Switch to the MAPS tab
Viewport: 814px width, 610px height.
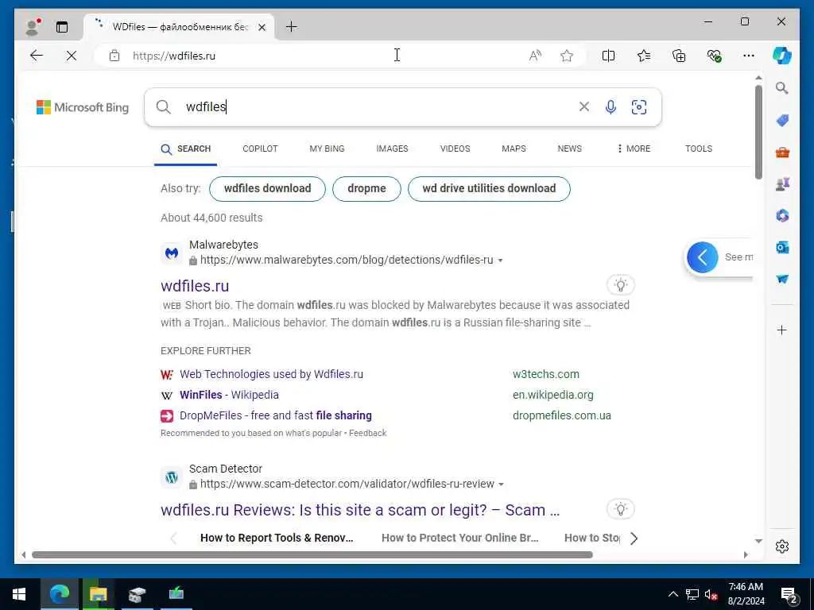pyautogui.click(x=514, y=149)
